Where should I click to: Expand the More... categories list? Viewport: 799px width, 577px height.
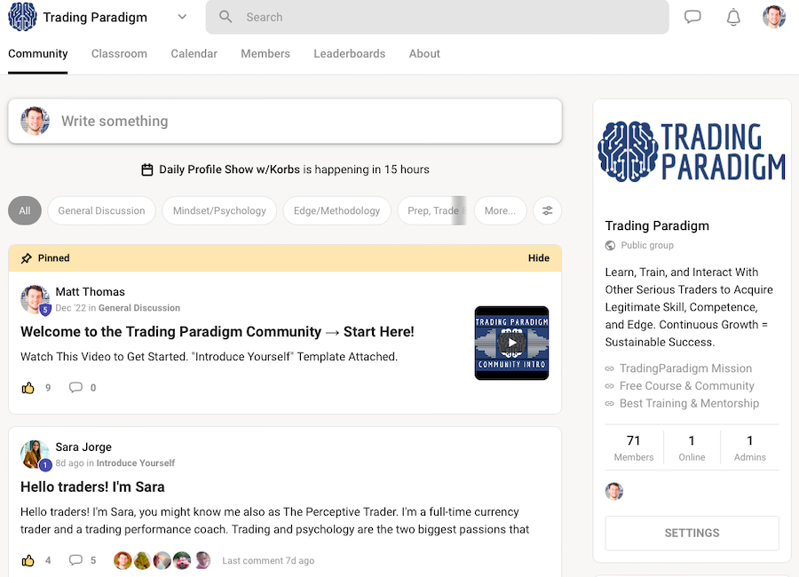point(500,210)
